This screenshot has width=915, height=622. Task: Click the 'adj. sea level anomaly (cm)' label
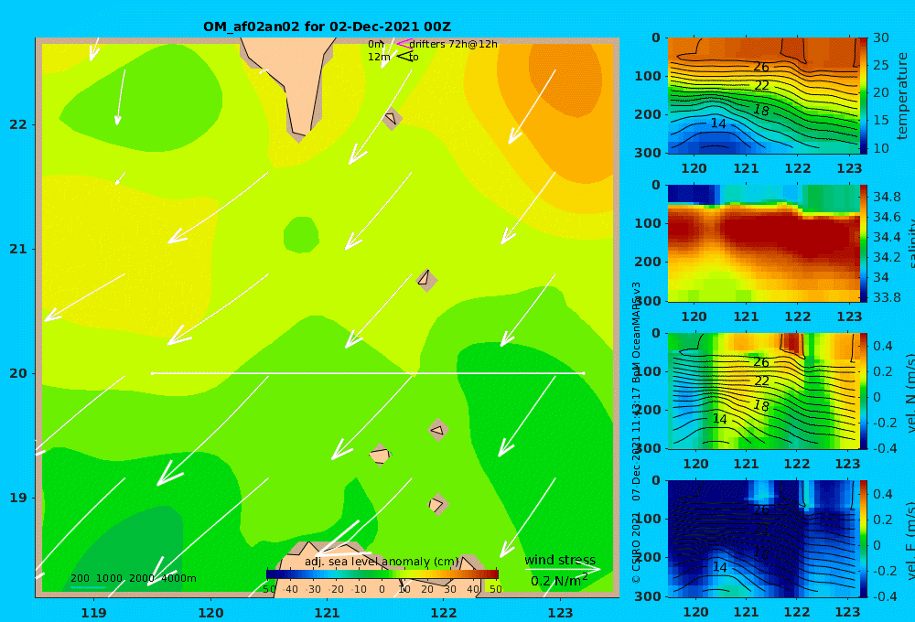pyautogui.click(x=382, y=562)
